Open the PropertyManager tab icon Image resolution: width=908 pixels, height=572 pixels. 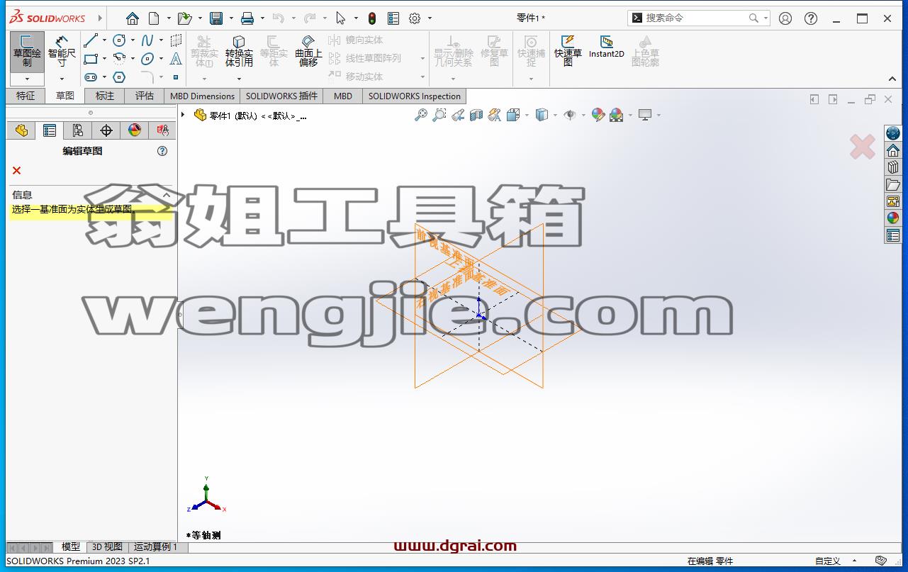[49, 130]
